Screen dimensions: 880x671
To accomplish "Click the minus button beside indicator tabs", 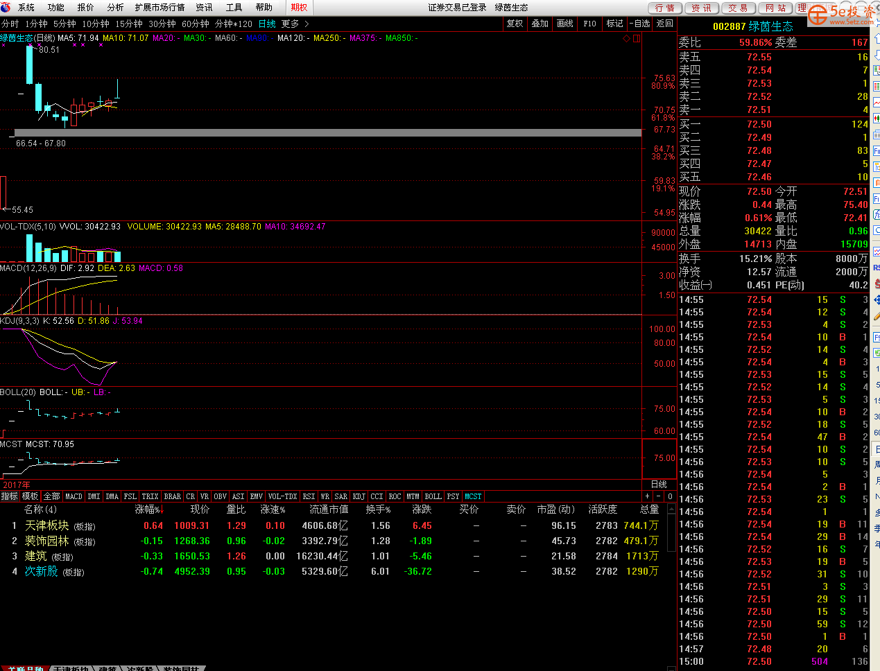I will [659, 496].
